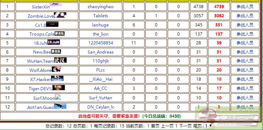Open the page number dropdown at bottom

point(208,126)
